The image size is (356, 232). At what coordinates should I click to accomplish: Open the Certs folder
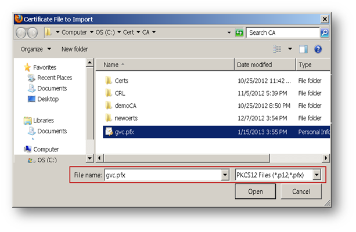[x=121, y=81]
